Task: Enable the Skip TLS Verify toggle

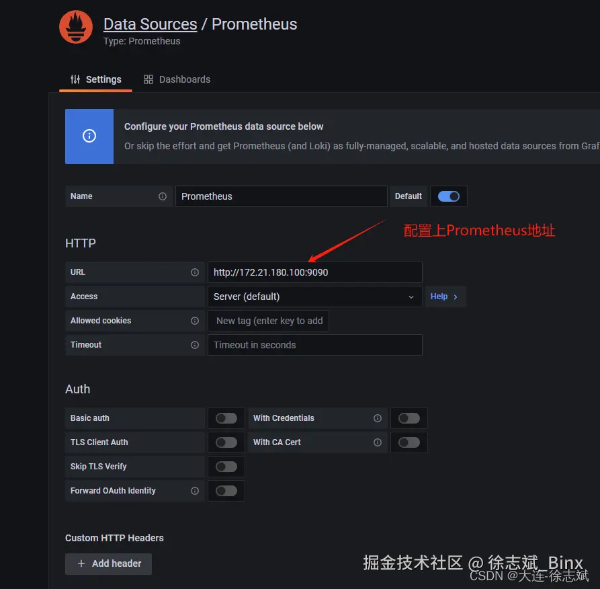Action: (x=226, y=467)
